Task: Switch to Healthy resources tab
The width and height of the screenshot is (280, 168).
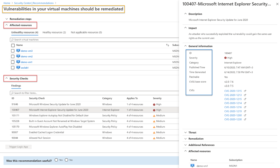Action: click(x=54, y=32)
